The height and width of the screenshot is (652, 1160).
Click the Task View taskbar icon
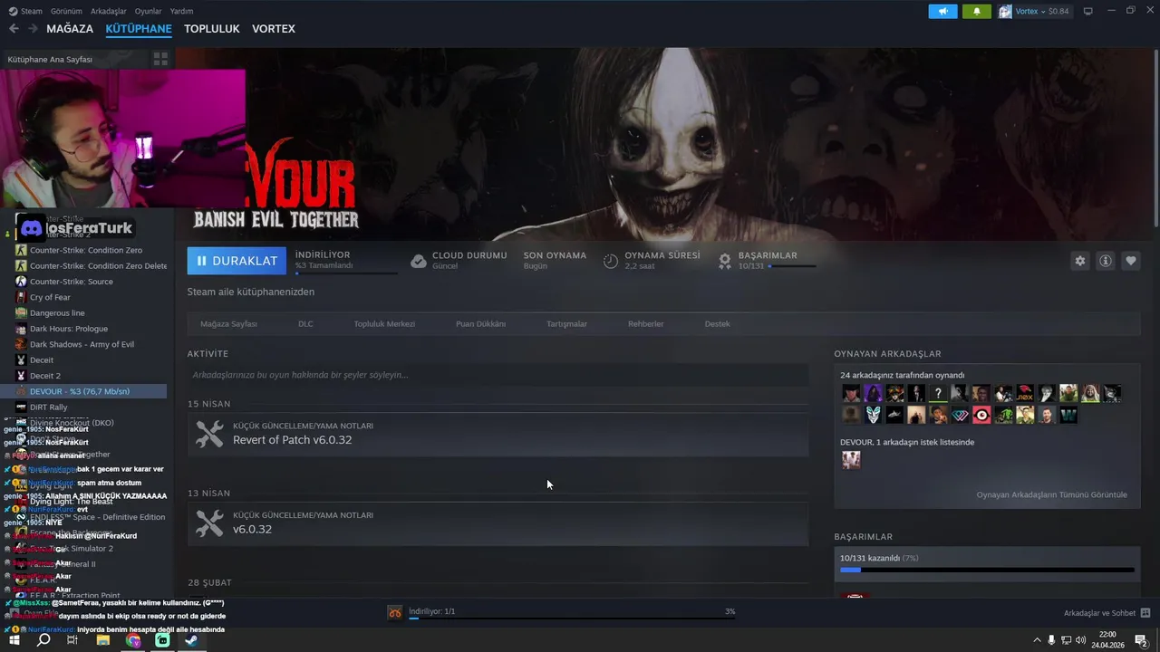point(72,640)
